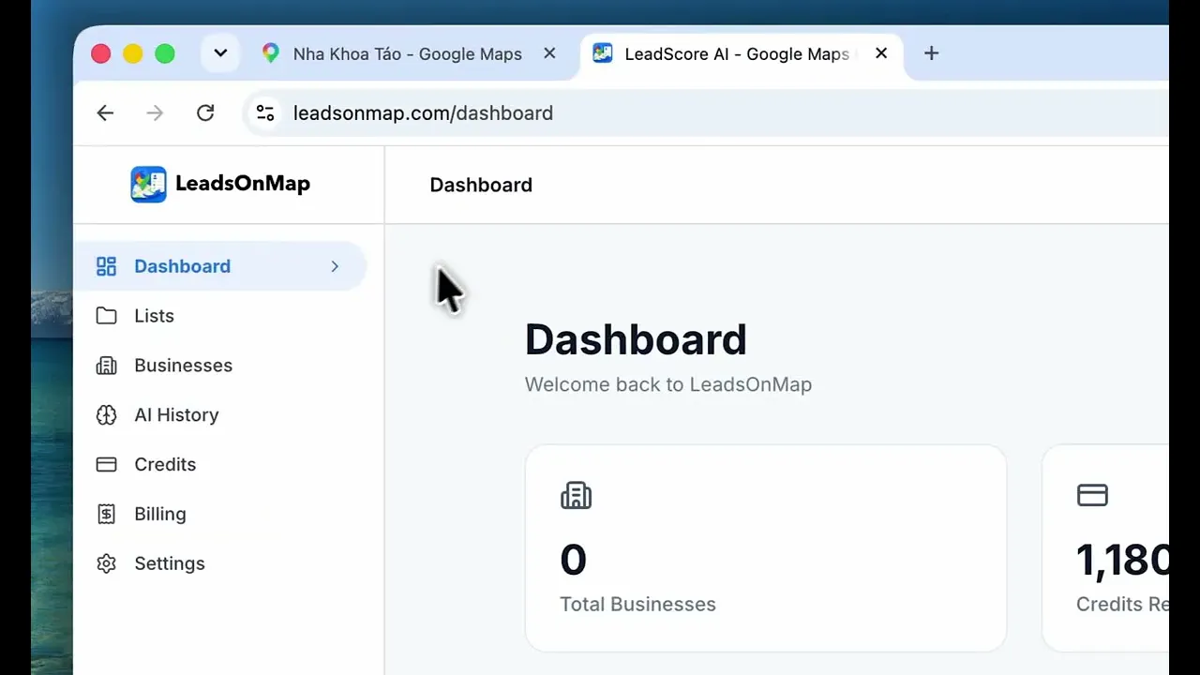Screen dimensions: 1200x675
Task: Click the 'Welcome back to LeadsOnMap' text
Action: pyautogui.click(x=668, y=384)
